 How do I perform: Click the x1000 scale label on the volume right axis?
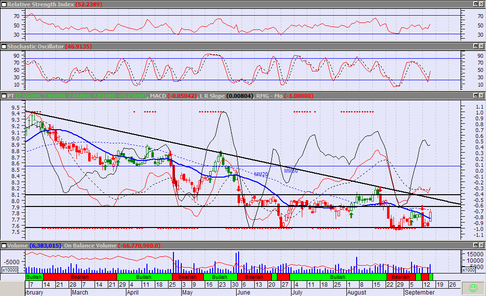point(468,270)
